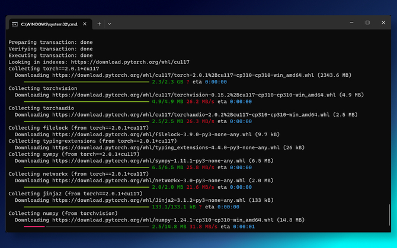Click the torchvision wheel download URL
This screenshot has height=248, width=397.
pos(194,95)
